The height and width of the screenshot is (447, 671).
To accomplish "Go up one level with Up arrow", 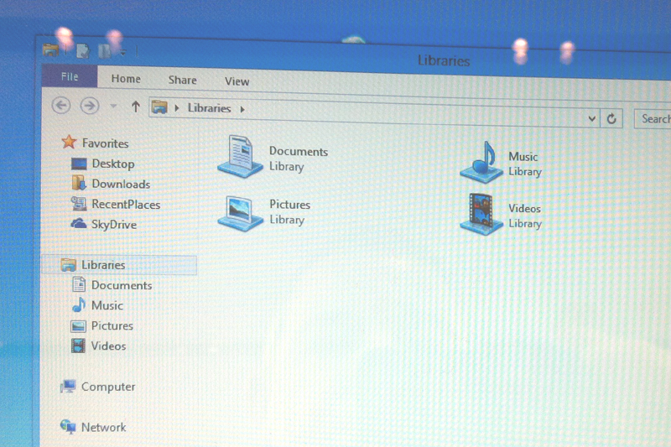I will pos(135,107).
